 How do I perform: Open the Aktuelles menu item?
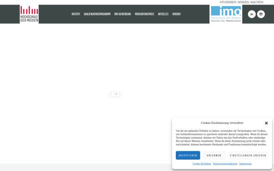pyautogui.click(x=163, y=14)
